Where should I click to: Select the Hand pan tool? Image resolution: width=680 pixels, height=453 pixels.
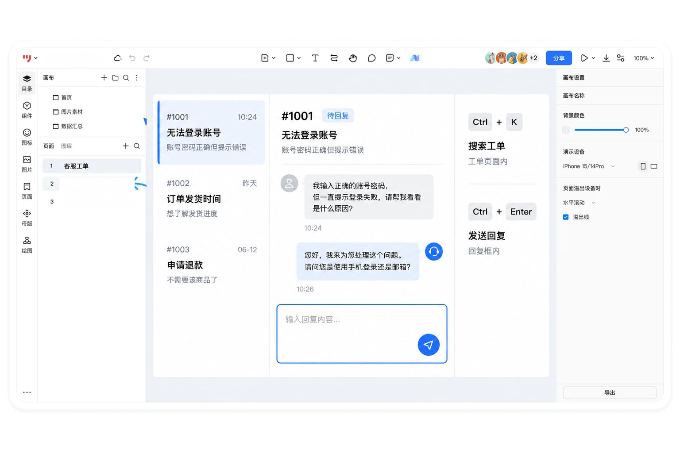click(x=353, y=58)
